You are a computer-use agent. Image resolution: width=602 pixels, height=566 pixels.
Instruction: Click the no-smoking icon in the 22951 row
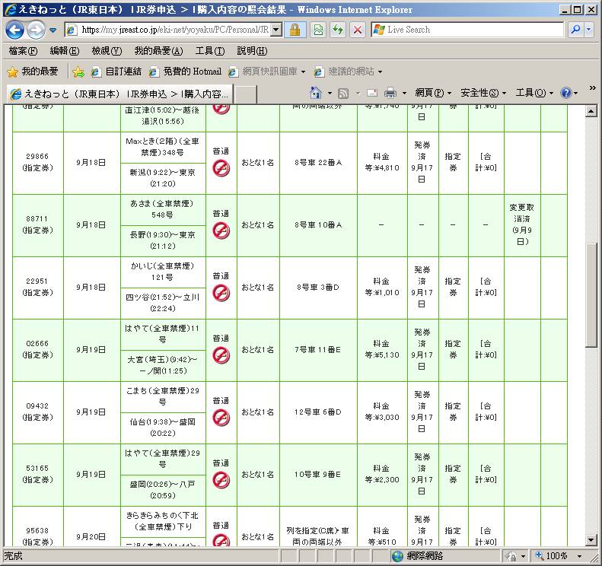[x=221, y=293]
